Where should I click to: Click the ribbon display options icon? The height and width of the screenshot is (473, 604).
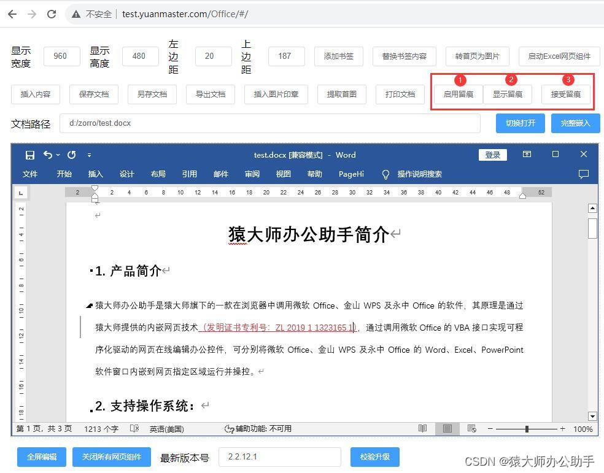(527, 155)
